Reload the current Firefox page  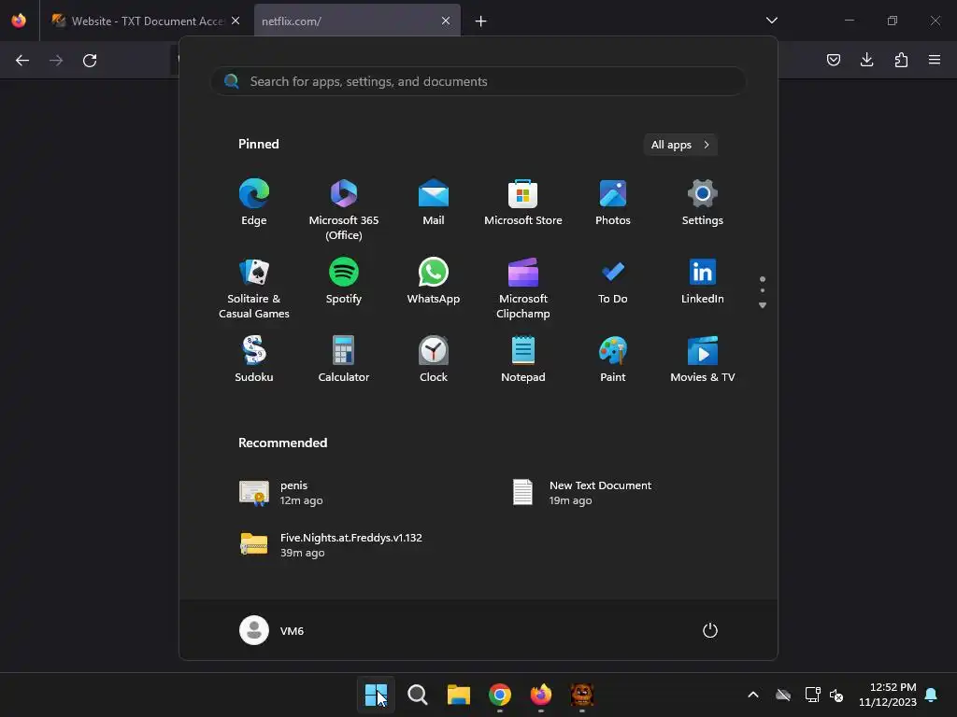[x=90, y=61]
